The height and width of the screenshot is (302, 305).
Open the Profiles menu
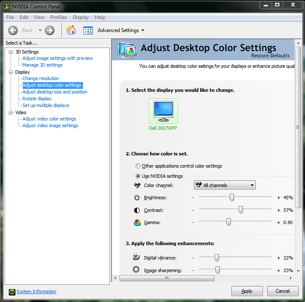point(58,17)
